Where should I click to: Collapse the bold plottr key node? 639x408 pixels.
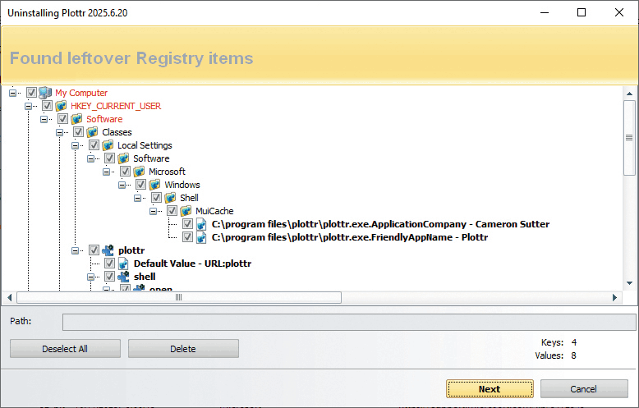75,250
